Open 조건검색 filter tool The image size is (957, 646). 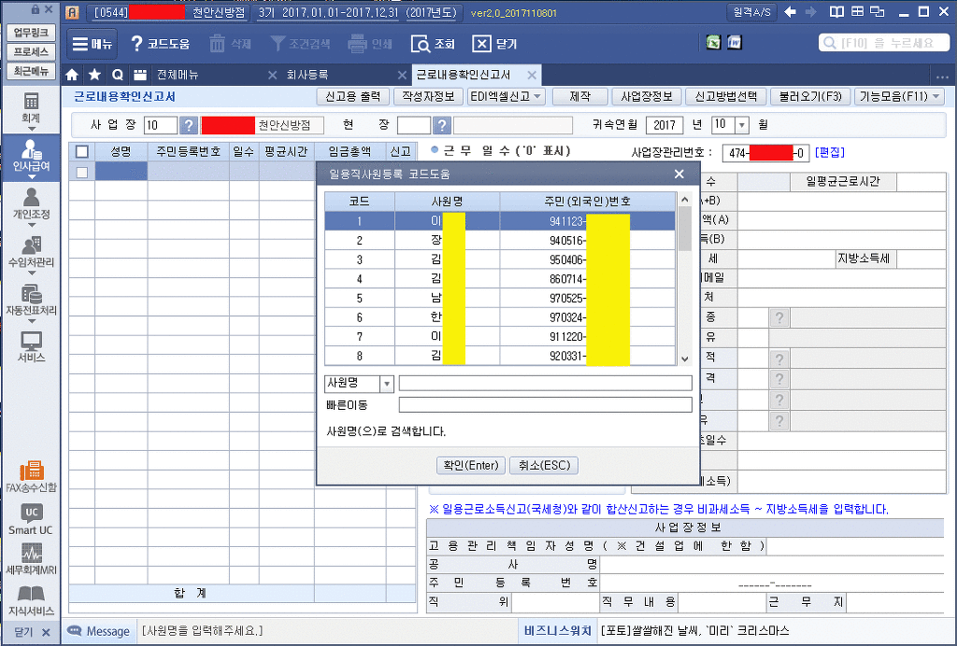click(300, 44)
